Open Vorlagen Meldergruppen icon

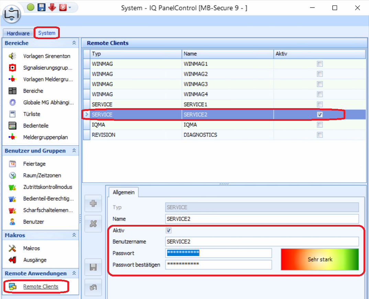click(x=12, y=79)
